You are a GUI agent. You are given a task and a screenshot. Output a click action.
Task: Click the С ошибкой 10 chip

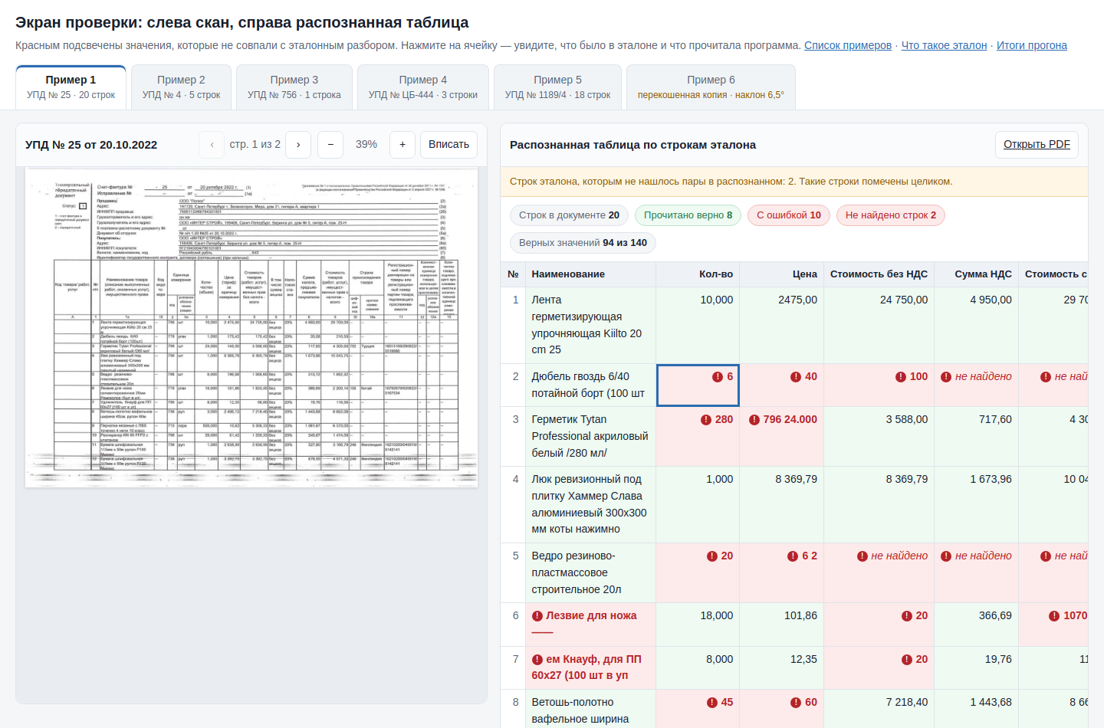pyautogui.click(x=789, y=215)
